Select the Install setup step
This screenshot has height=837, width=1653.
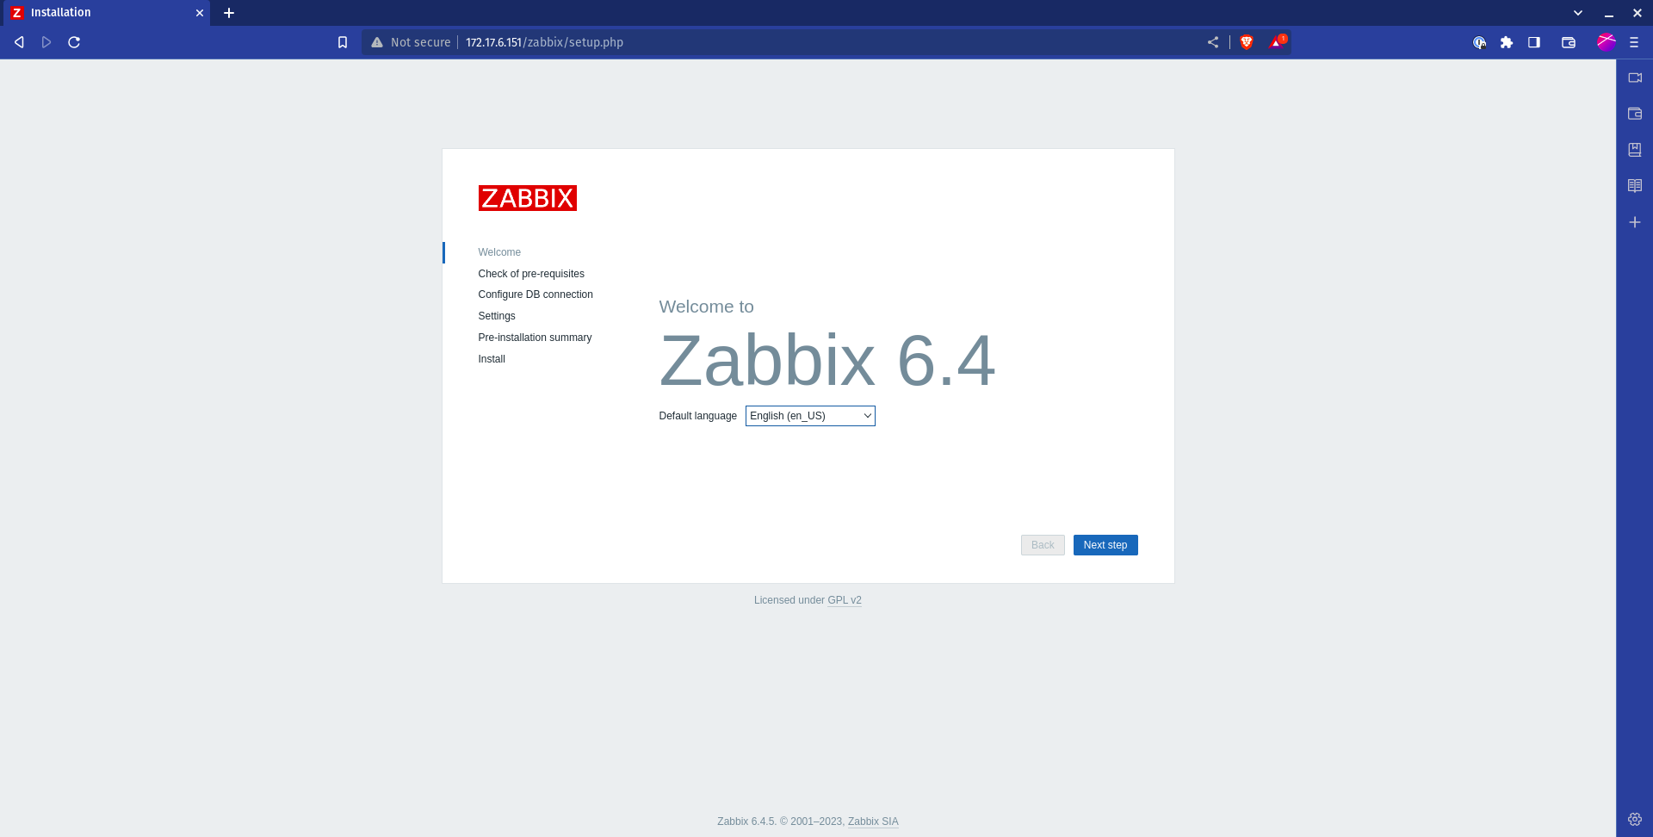[492, 359]
